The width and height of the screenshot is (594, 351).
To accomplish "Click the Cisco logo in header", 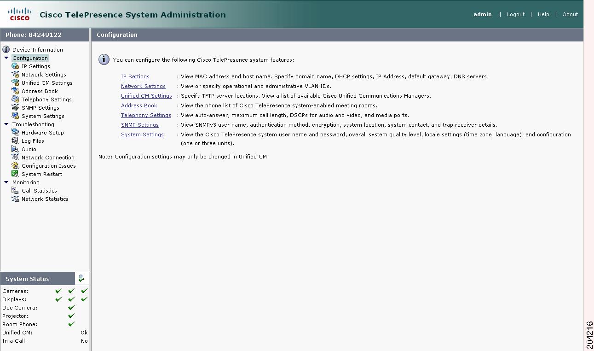I will (x=20, y=14).
